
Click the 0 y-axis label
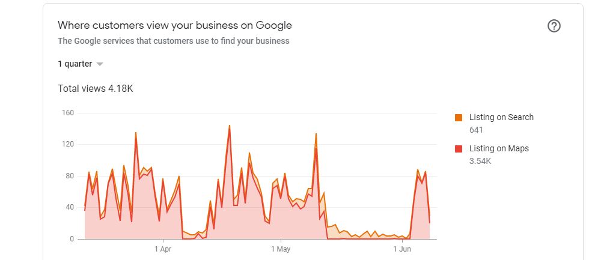click(72, 239)
